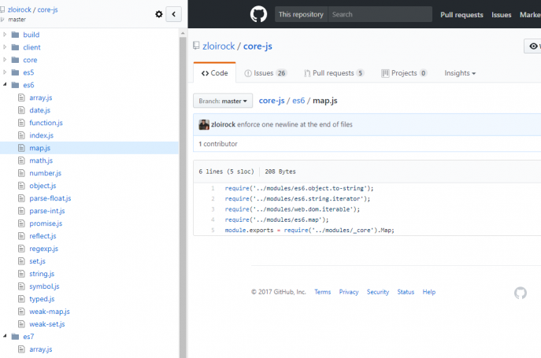Open the Octotree settings gear
541x358 pixels.
coord(159,14)
